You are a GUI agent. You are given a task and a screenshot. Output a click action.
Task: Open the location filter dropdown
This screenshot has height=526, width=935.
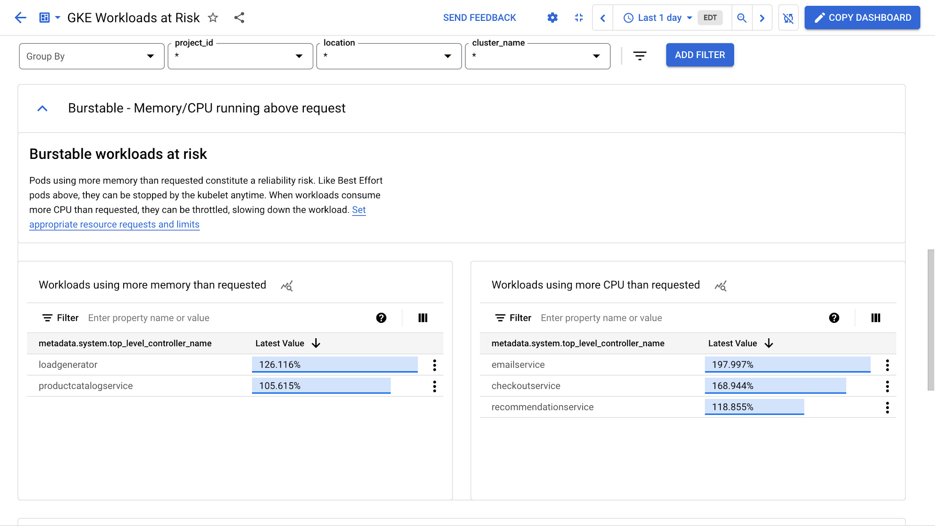pyautogui.click(x=389, y=56)
